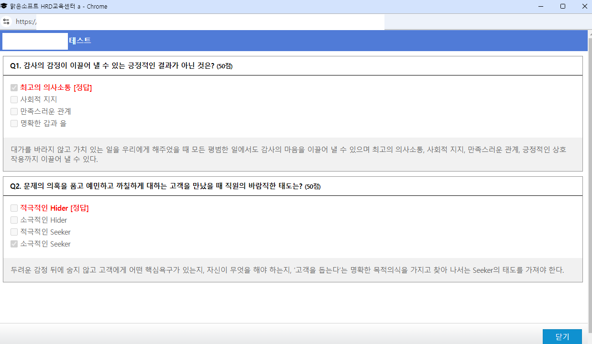Check the 적극적인 Hider checkbox
The width and height of the screenshot is (592, 344).
coord(14,208)
